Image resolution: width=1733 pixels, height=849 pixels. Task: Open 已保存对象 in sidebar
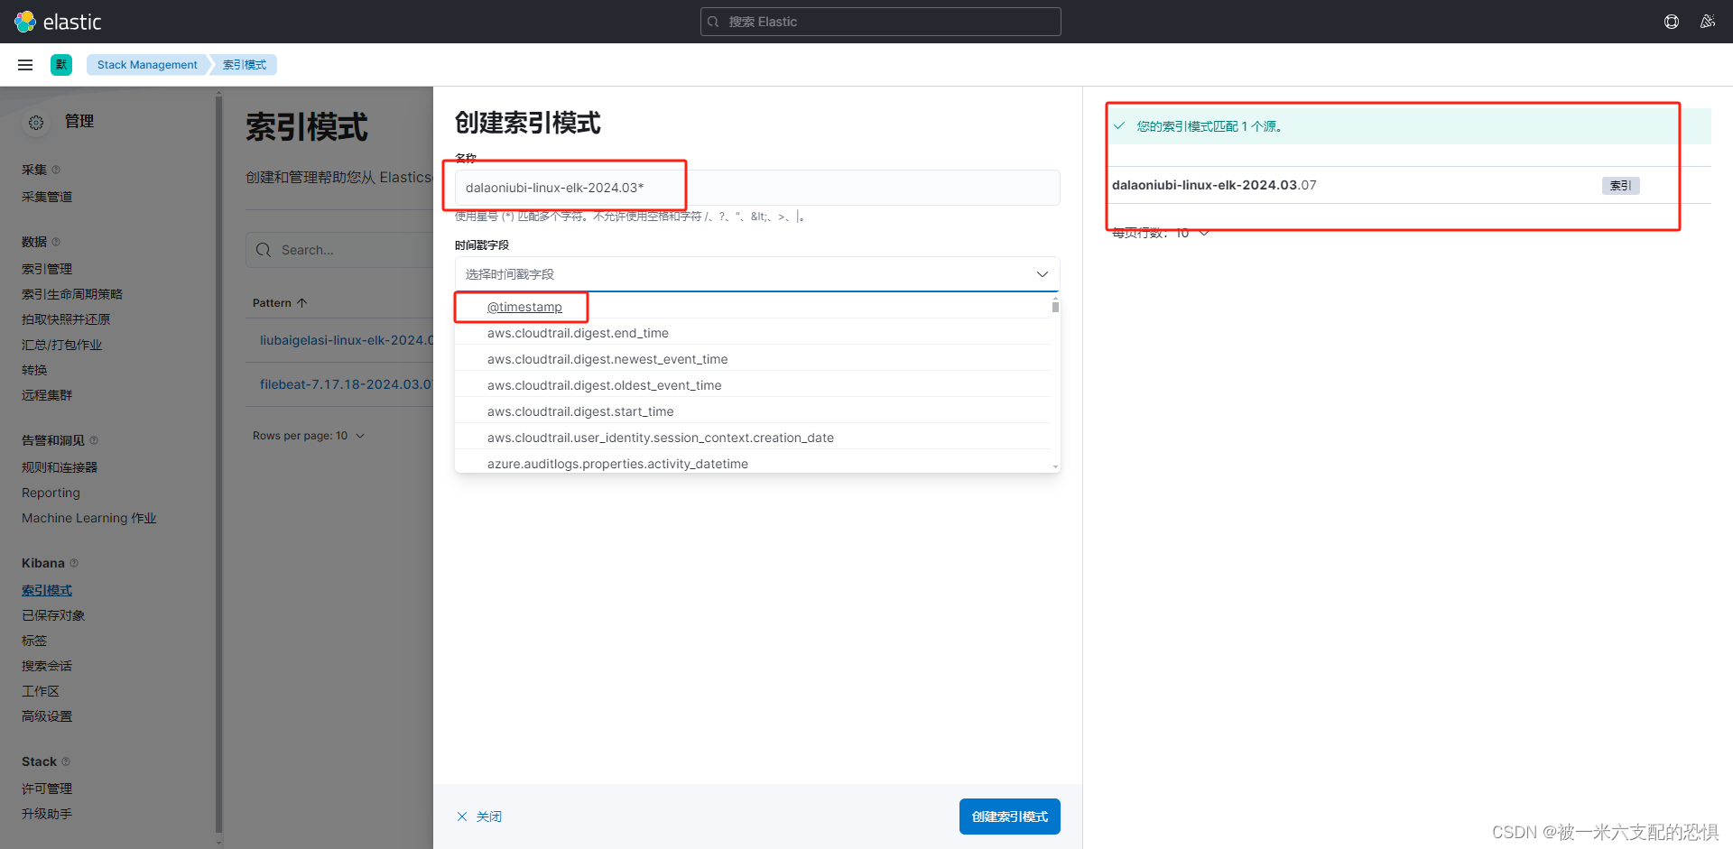pos(53,615)
